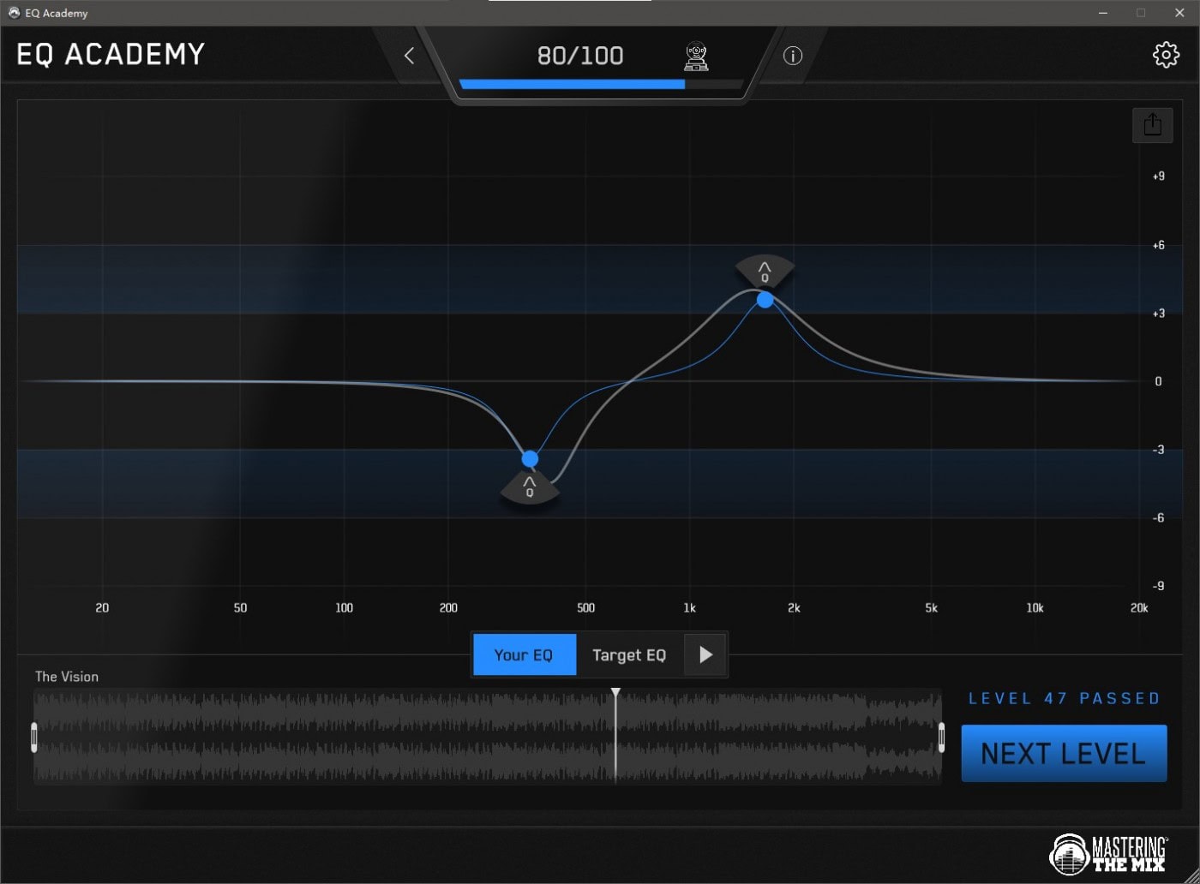The width and height of the screenshot is (1200, 884).
Task: Select the blue EQ node near 350 Hz
Action: point(530,459)
